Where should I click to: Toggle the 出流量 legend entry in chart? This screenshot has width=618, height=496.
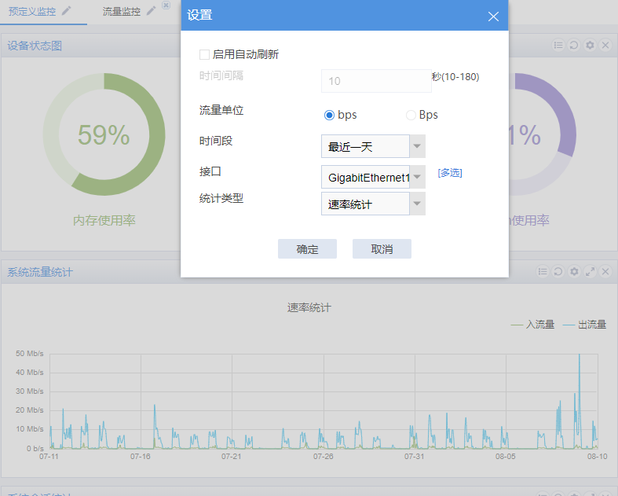[x=584, y=325]
